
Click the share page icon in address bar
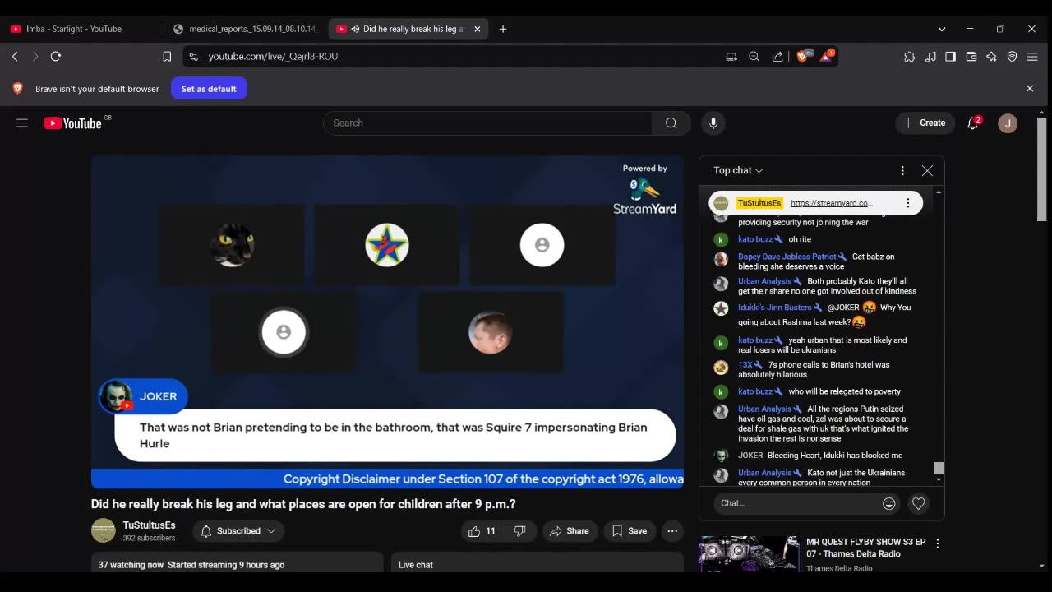777,57
